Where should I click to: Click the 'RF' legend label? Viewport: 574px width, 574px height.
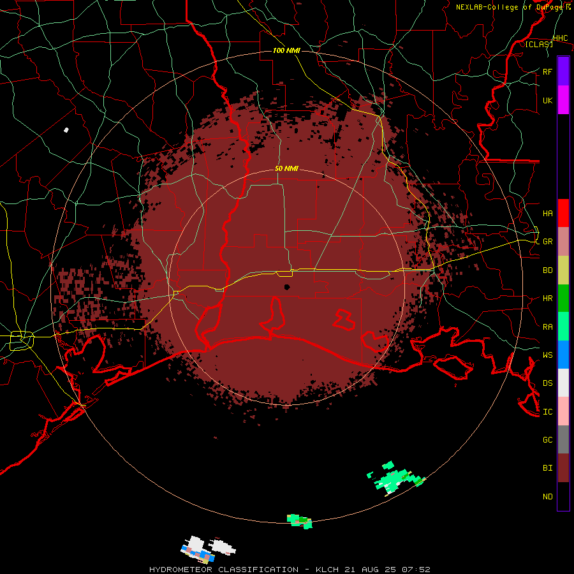pos(547,71)
